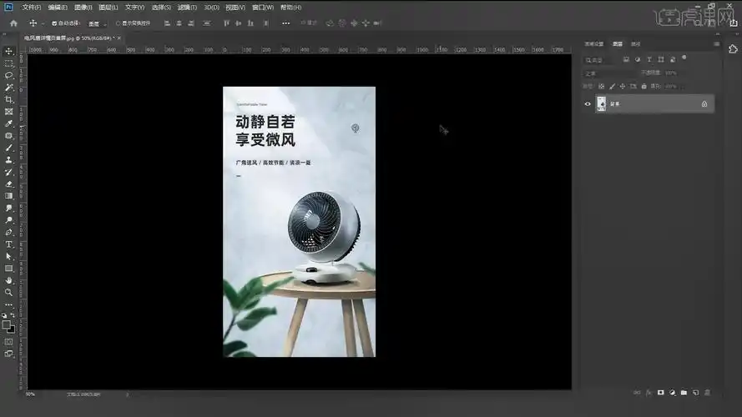Open the layer filter kind dropdown
Screen dimensions: 742x417
[x=600, y=60]
